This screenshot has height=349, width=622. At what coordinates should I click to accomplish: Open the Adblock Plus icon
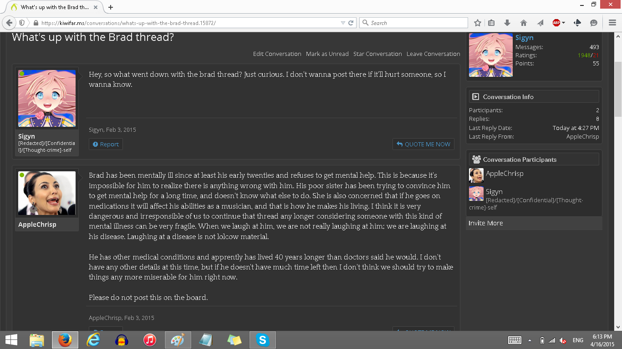[x=556, y=23]
